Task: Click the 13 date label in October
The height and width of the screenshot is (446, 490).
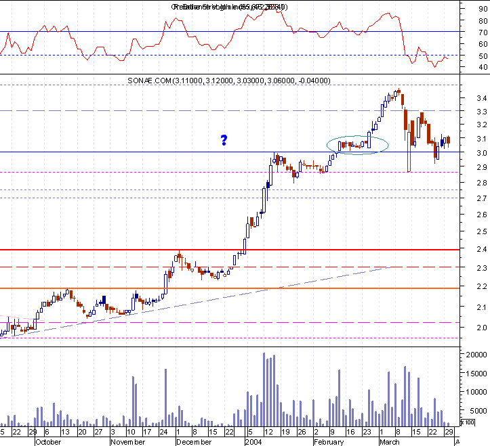Action: pyautogui.click(x=65, y=432)
